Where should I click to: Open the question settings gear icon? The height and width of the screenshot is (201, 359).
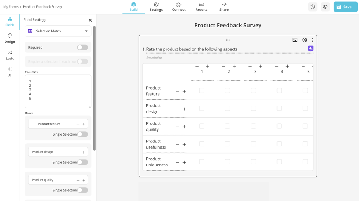pyautogui.click(x=304, y=40)
